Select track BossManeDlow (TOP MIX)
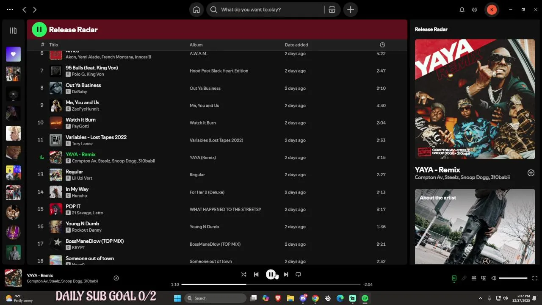542x305 pixels. point(95,241)
